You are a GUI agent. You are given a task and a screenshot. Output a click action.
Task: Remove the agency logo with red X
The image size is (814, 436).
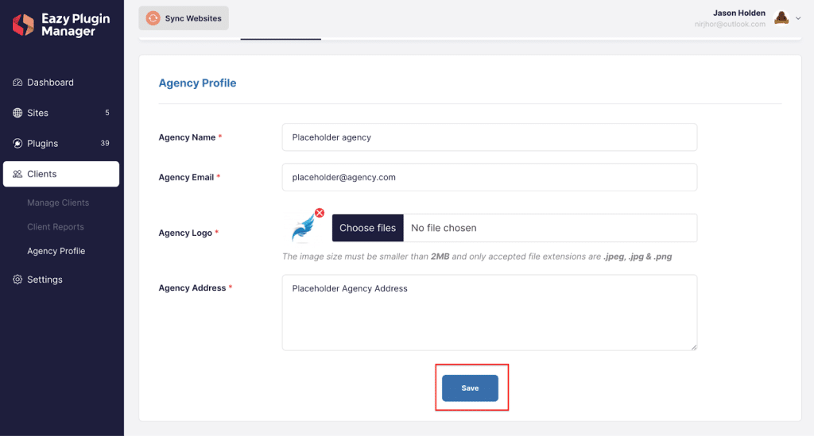pyautogui.click(x=320, y=213)
